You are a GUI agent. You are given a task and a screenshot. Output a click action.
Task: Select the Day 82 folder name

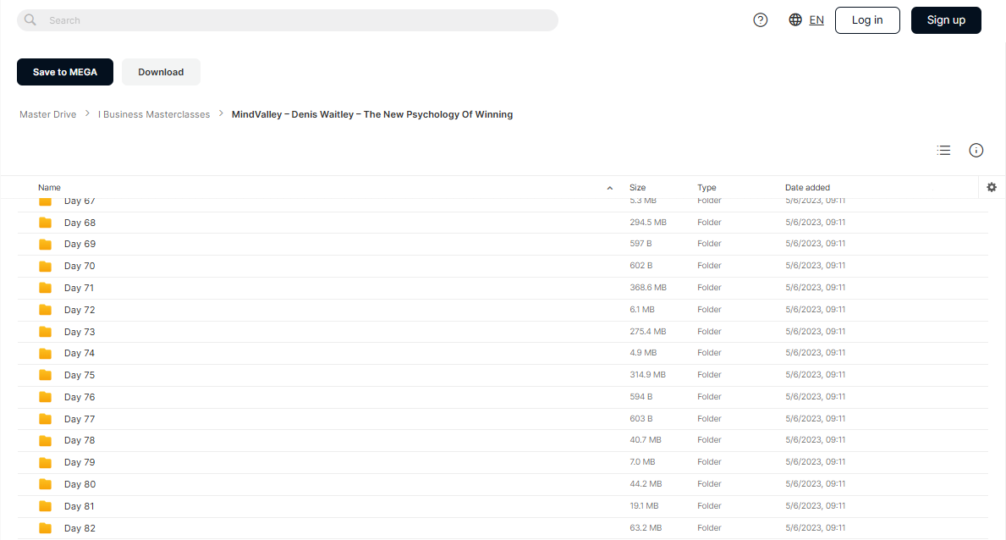(80, 528)
